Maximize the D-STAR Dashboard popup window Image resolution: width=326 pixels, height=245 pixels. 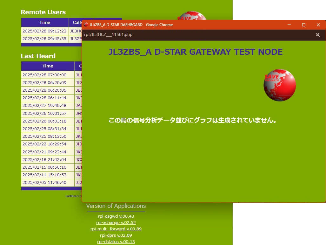pos(304,25)
